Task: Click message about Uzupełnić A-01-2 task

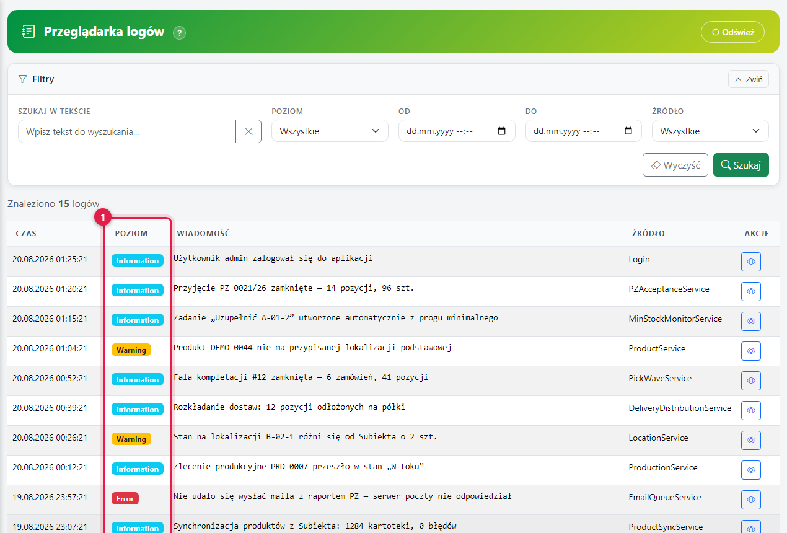Action: (x=336, y=318)
